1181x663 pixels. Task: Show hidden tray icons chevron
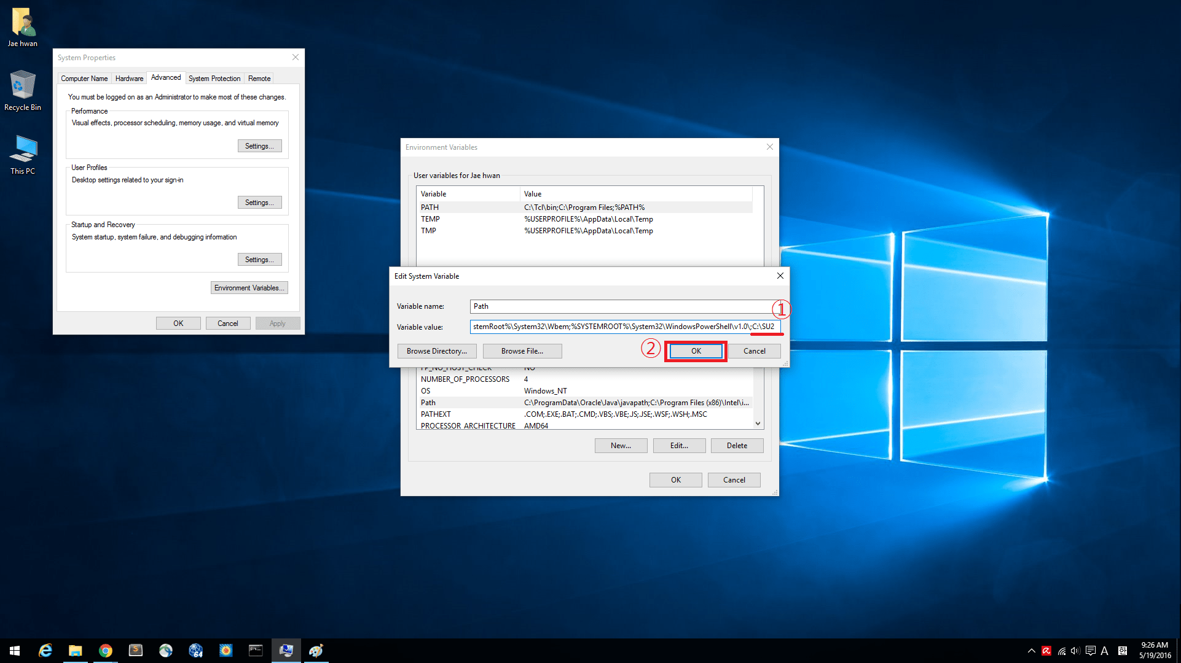pos(1031,651)
